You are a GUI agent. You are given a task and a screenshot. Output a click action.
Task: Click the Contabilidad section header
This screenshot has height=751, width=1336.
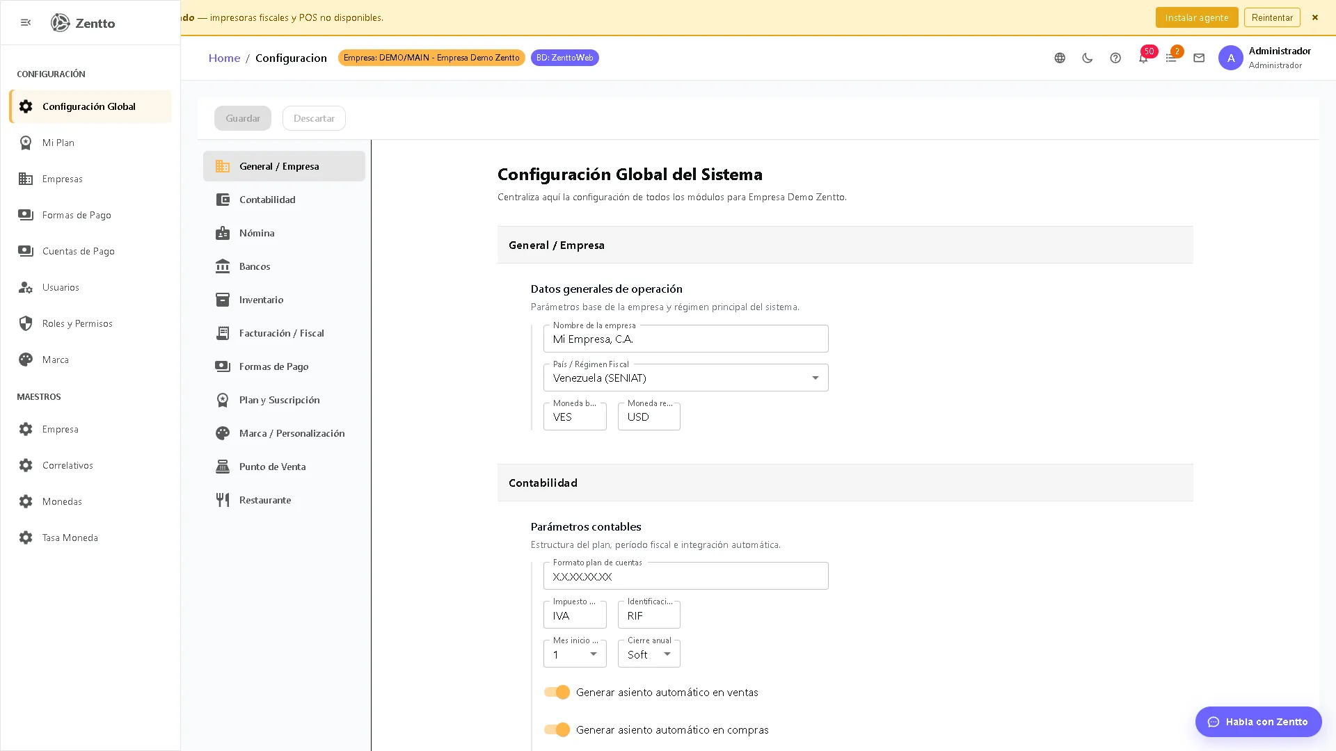pyautogui.click(x=845, y=483)
